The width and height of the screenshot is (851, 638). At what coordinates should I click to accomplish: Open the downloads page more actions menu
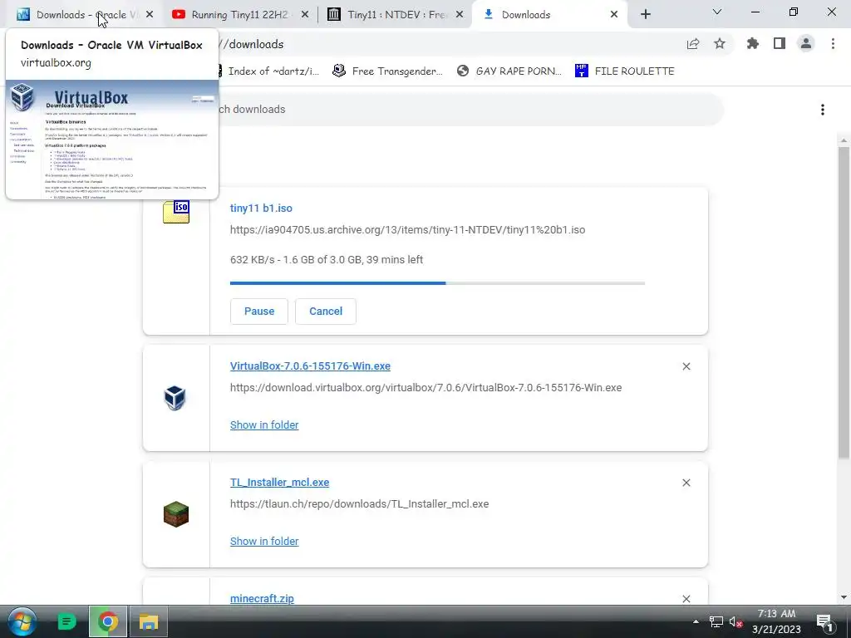(823, 110)
